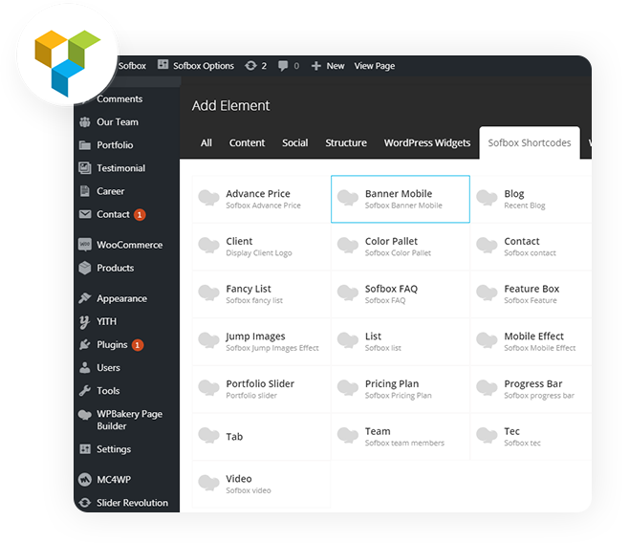
Task: Click the Contact envelope icon in sidebar
Action: click(x=85, y=214)
